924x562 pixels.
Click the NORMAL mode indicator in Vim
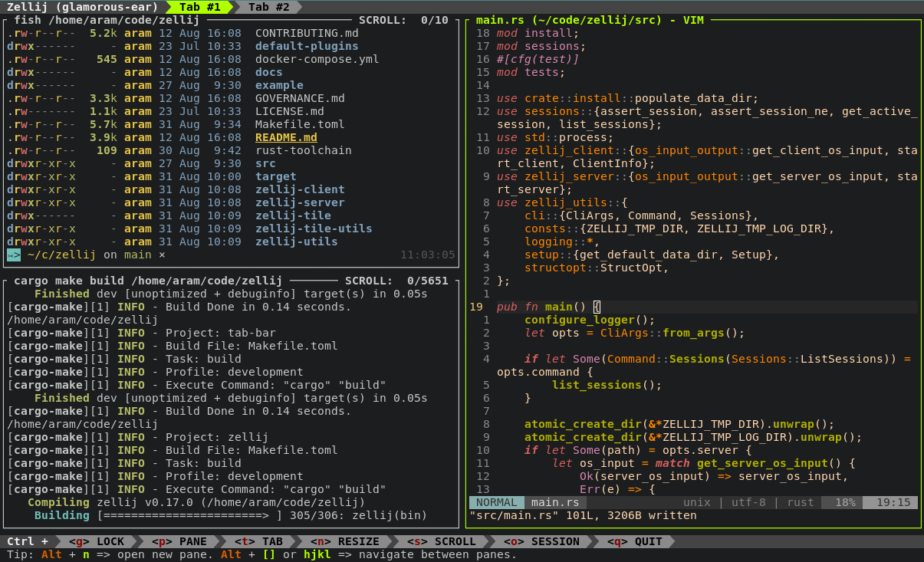pyautogui.click(x=497, y=502)
